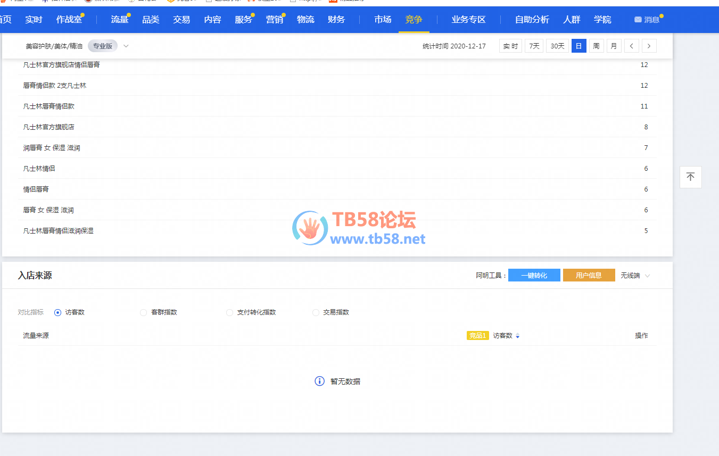Click keyword row 凡士林官方旗舰店 with value 8
This screenshot has height=456, width=719.
point(337,127)
